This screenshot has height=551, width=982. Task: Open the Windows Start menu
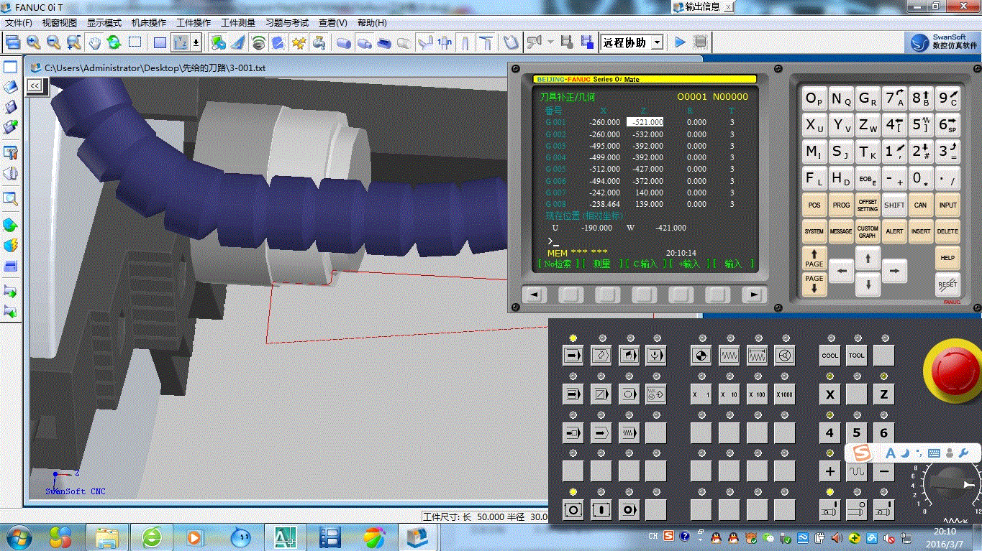pos(17,537)
